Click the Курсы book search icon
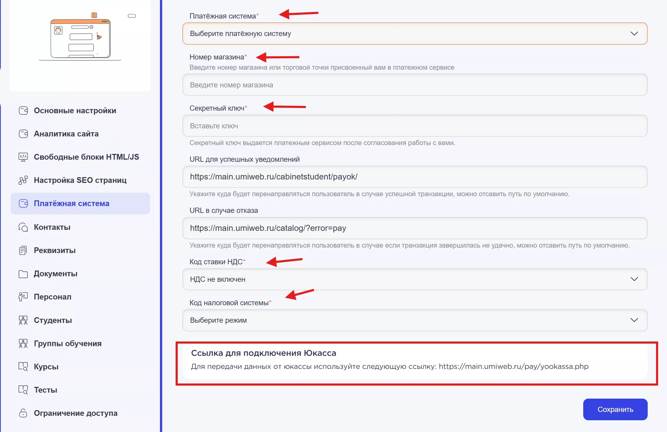Image resolution: width=667 pixels, height=432 pixels. click(23, 367)
